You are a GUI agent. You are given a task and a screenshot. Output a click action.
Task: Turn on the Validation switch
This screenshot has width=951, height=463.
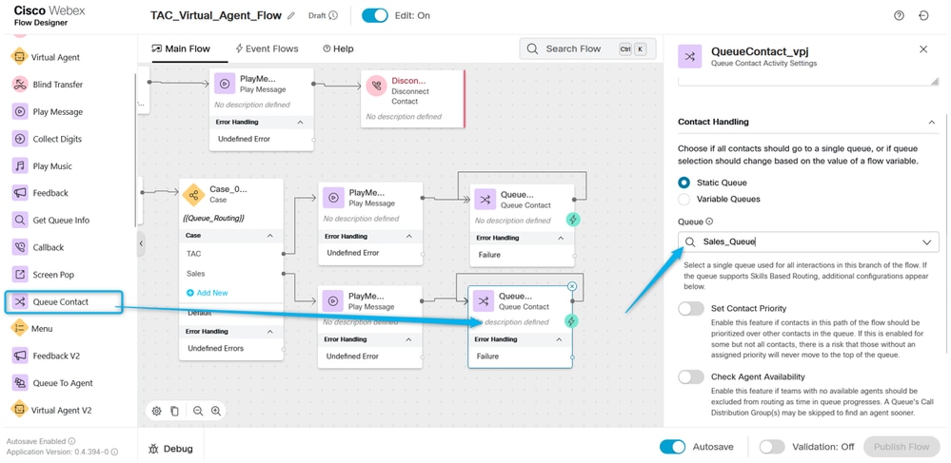click(772, 447)
